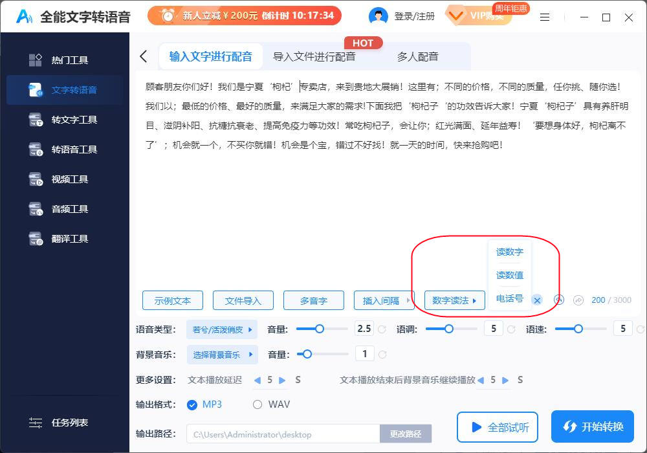This screenshot has height=453, width=647.
Task: Click the 开始转换 button
Action: click(x=592, y=426)
